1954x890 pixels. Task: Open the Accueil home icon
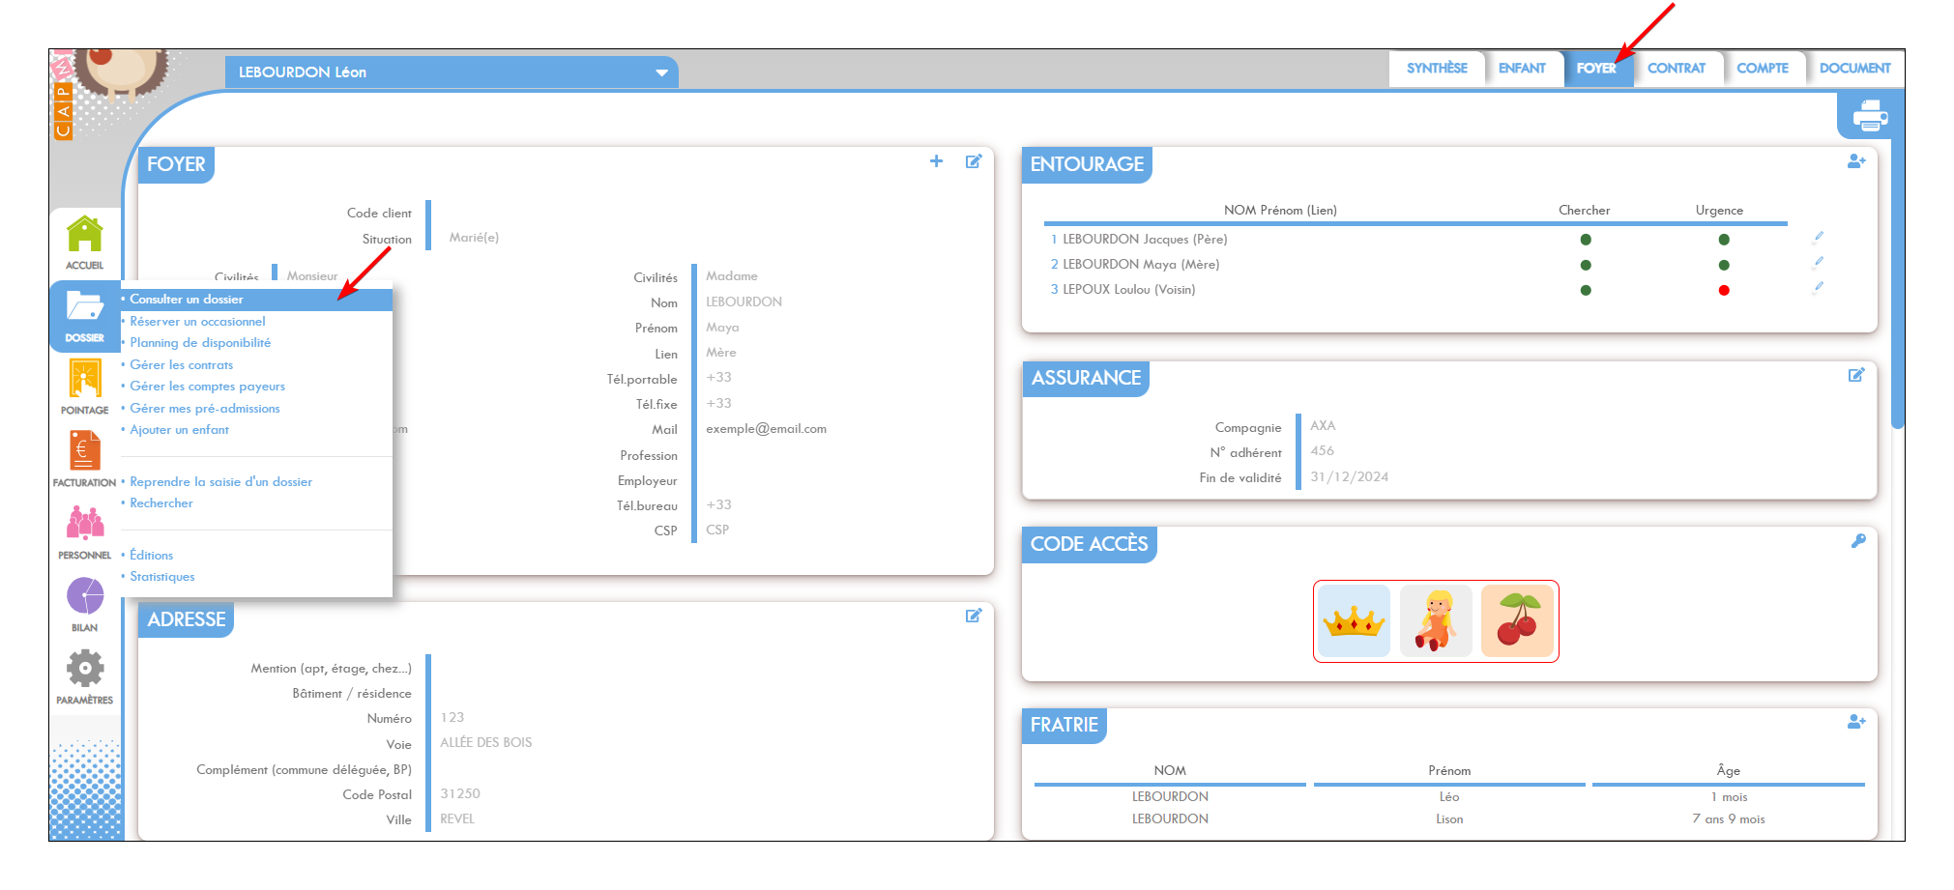click(x=85, y=235)
